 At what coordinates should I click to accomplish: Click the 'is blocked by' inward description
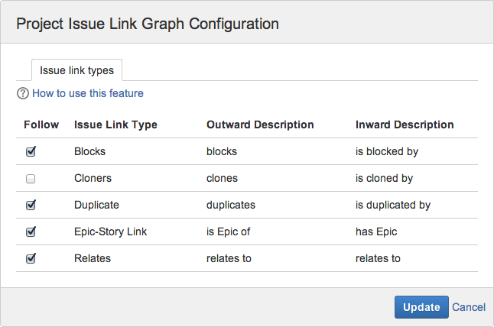tap(387, 152)
